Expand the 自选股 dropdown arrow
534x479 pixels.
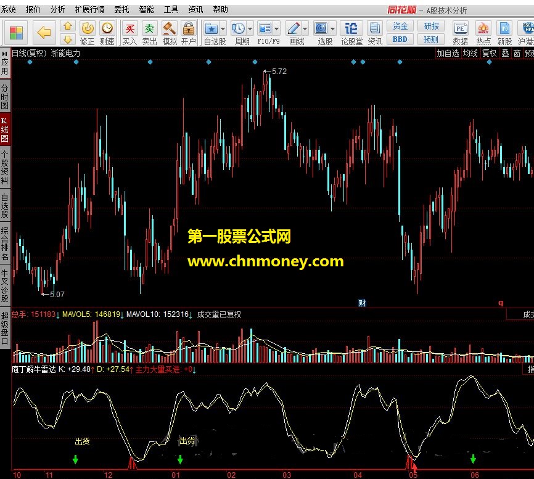tap(223, 29)
